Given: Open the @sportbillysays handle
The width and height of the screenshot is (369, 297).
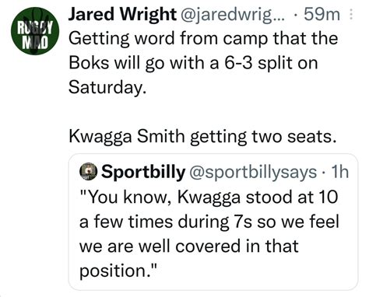Looking at the screenshot, I should click(253, 173).
